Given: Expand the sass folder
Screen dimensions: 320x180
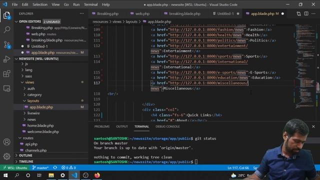Looking at the screenshot, I should 51,76.
